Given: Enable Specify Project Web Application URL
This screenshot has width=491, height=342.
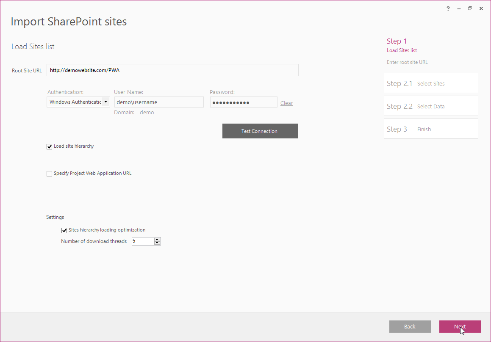Looking at the screenshot, I should tap(49, 174).
